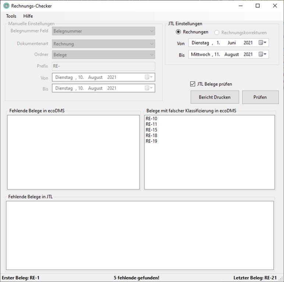Maximize the Rechnungs-Checker window
Screen dimensions: 284x282
258,6
